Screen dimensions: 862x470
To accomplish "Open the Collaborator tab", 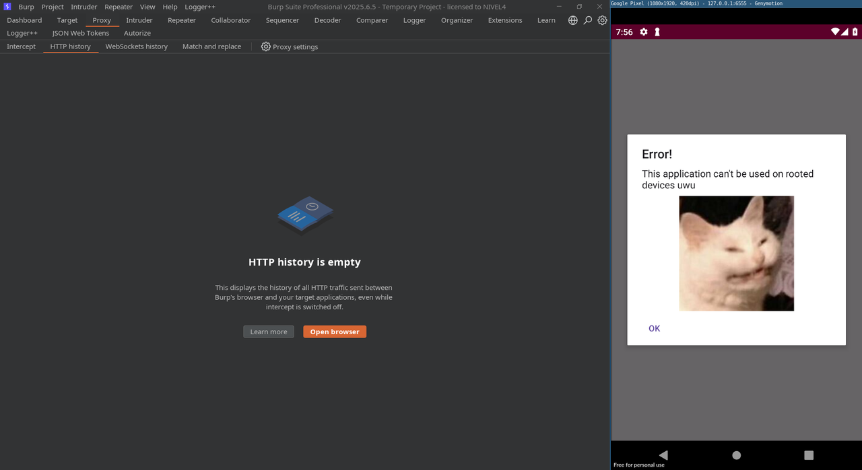I will coord(231,20).
